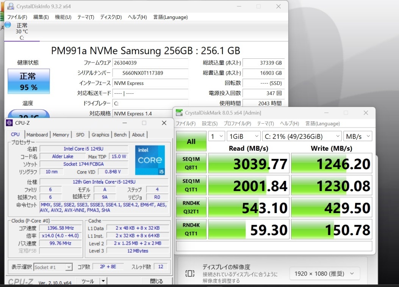Open the 言語(Language) menu in CrystalDiskInfo
Screen dimensions: 399x287
point(171,17)
